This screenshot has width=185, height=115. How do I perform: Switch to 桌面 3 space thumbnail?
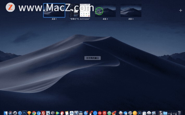[x=131, y=10]
